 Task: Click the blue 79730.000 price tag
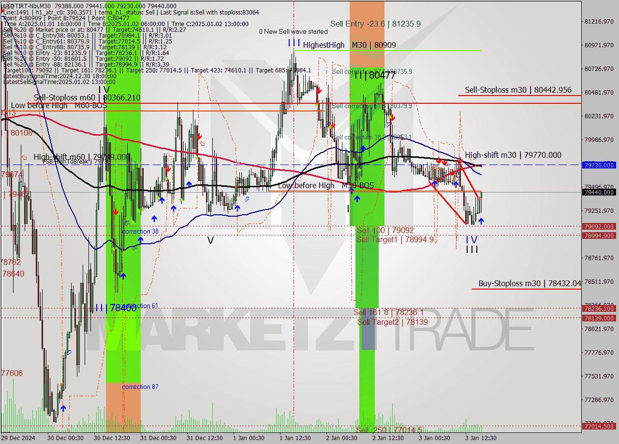click(599, 165)
